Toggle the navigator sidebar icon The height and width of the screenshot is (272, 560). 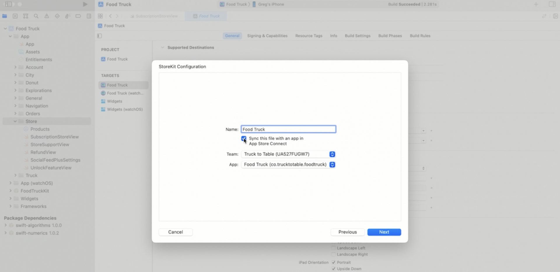[8, 4]
